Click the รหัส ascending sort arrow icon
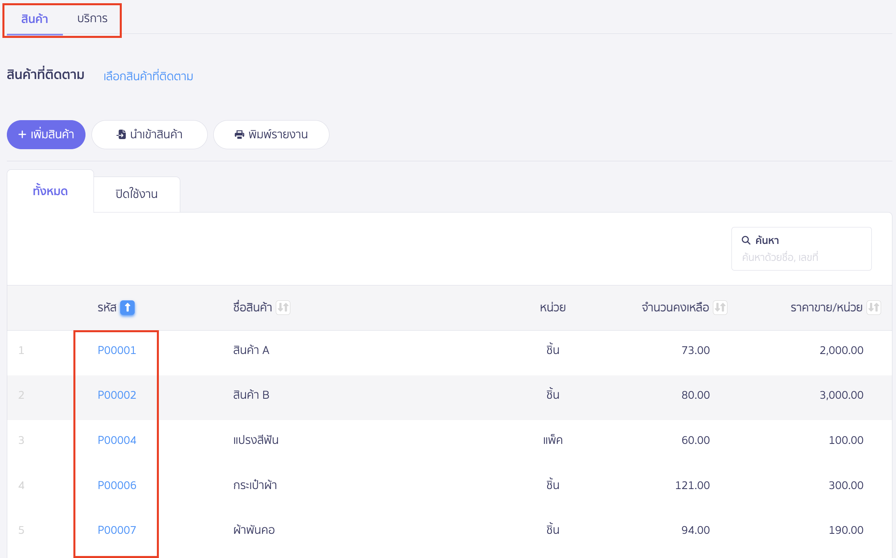 click(x=127, y=308)
